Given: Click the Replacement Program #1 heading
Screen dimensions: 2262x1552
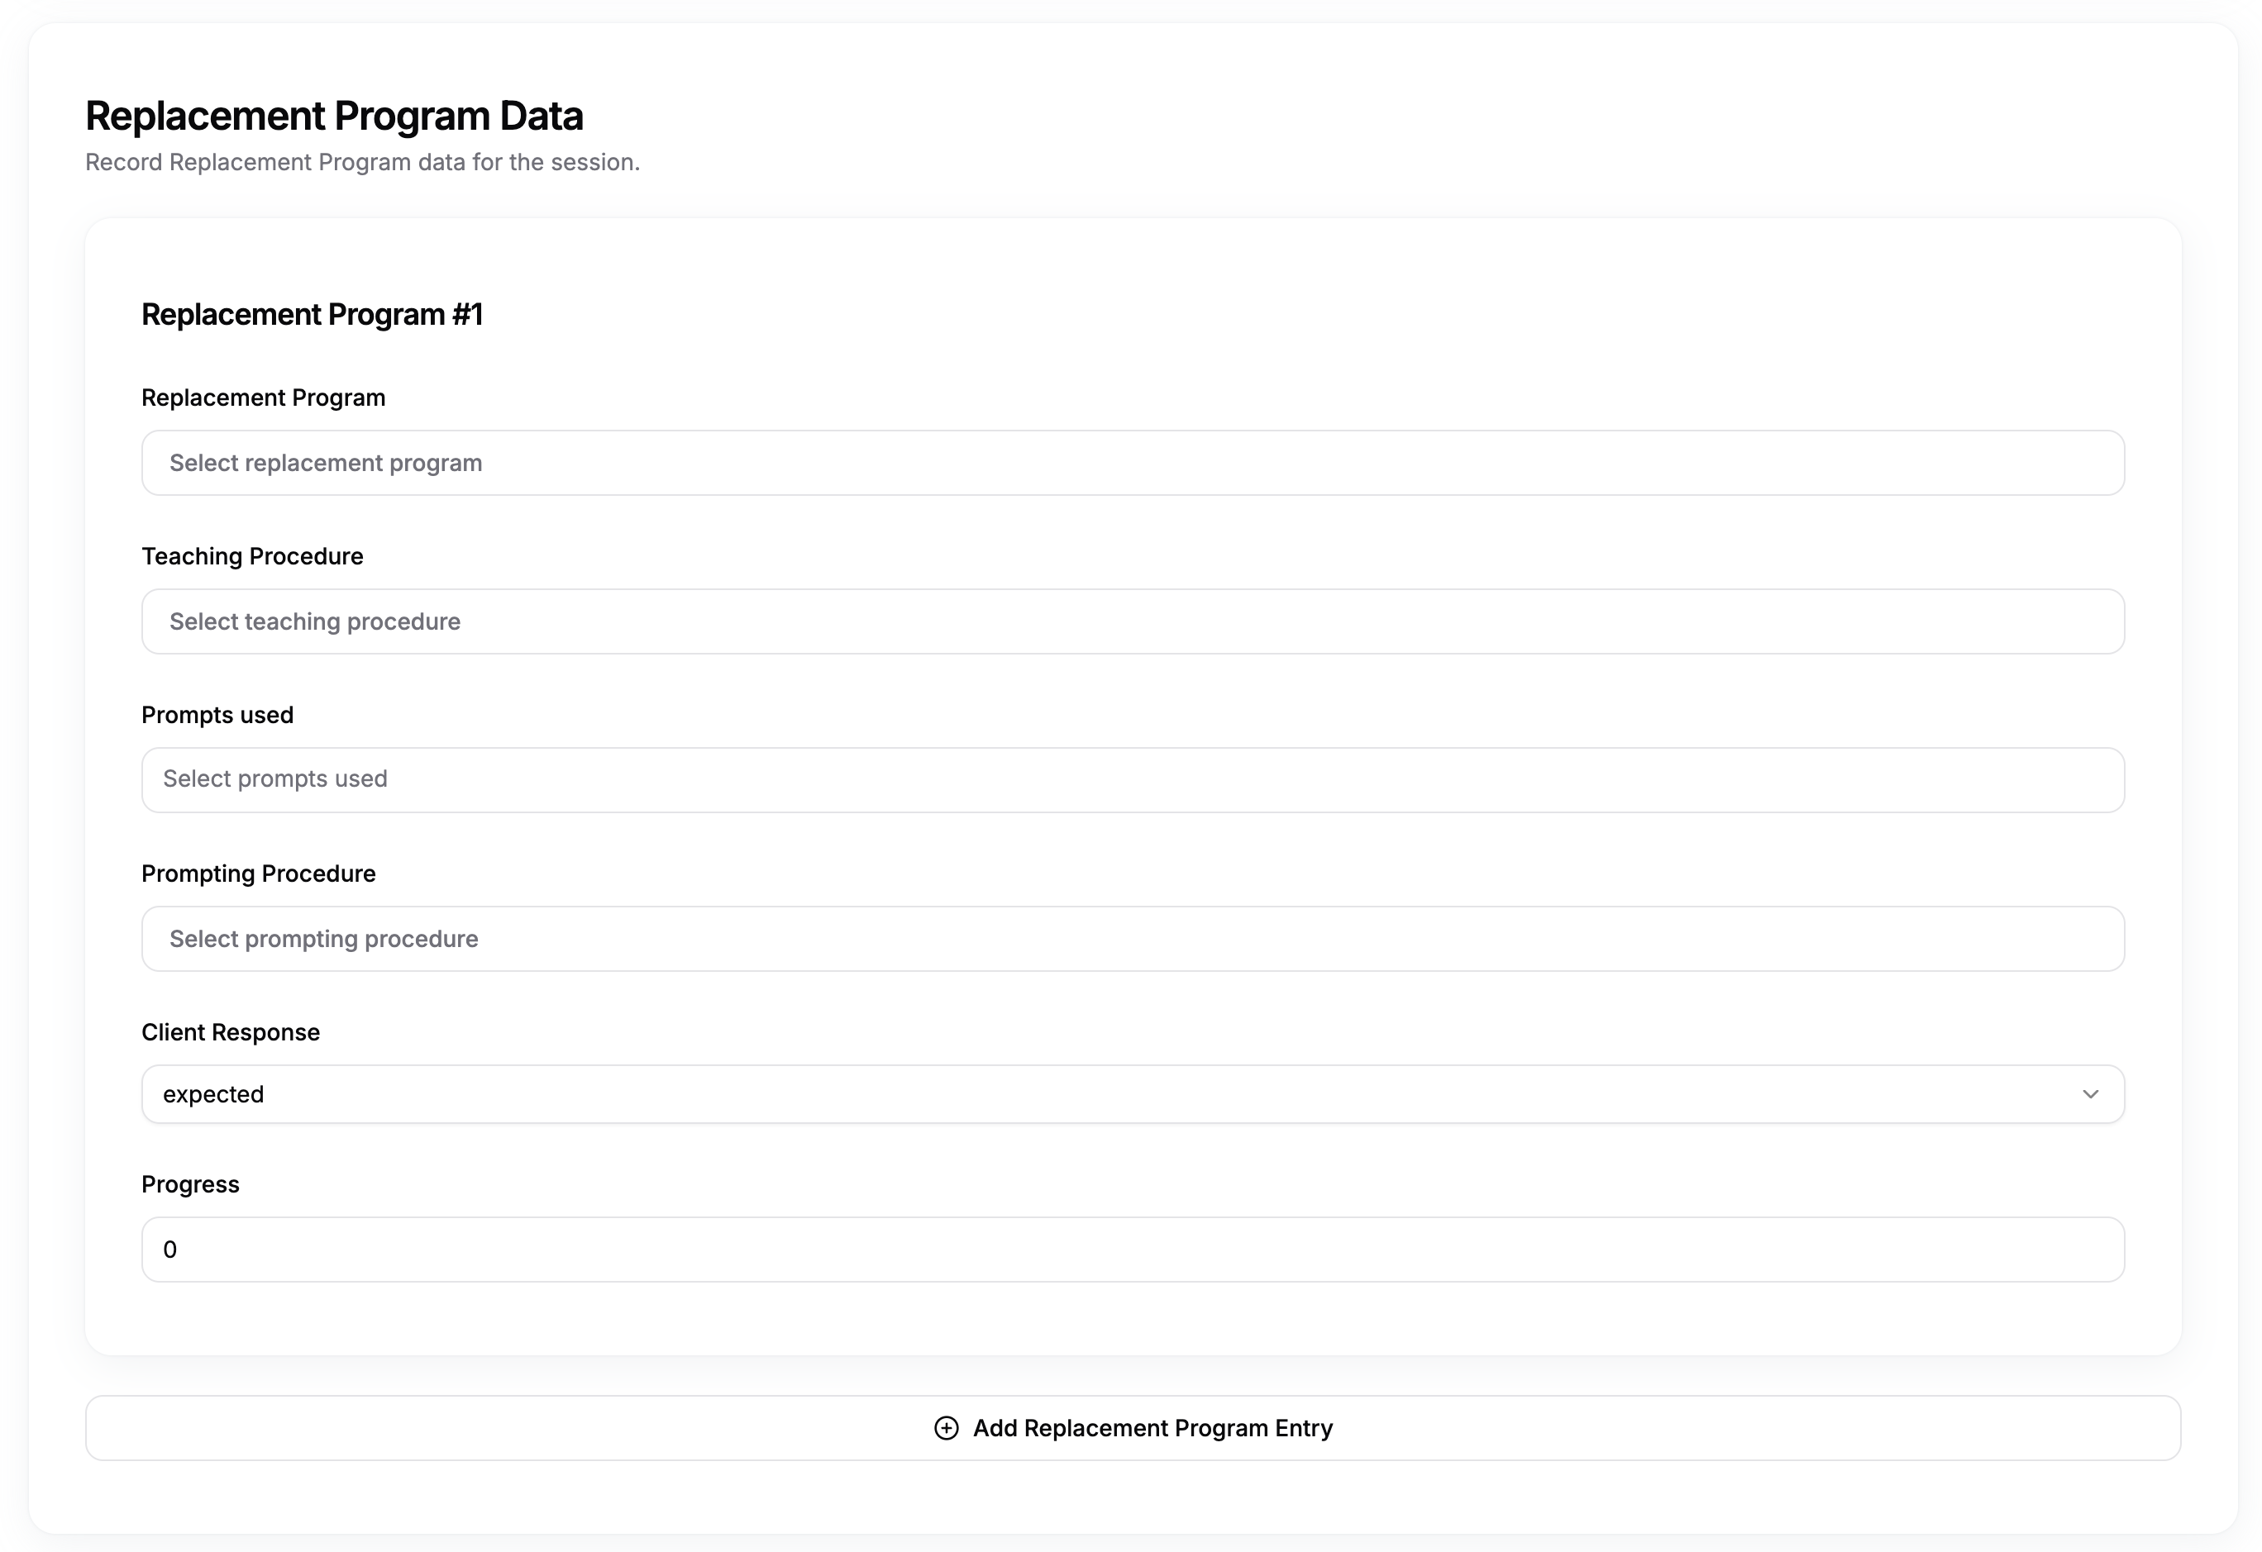Looking at the screenshot, I should click(x=313, y=313).
